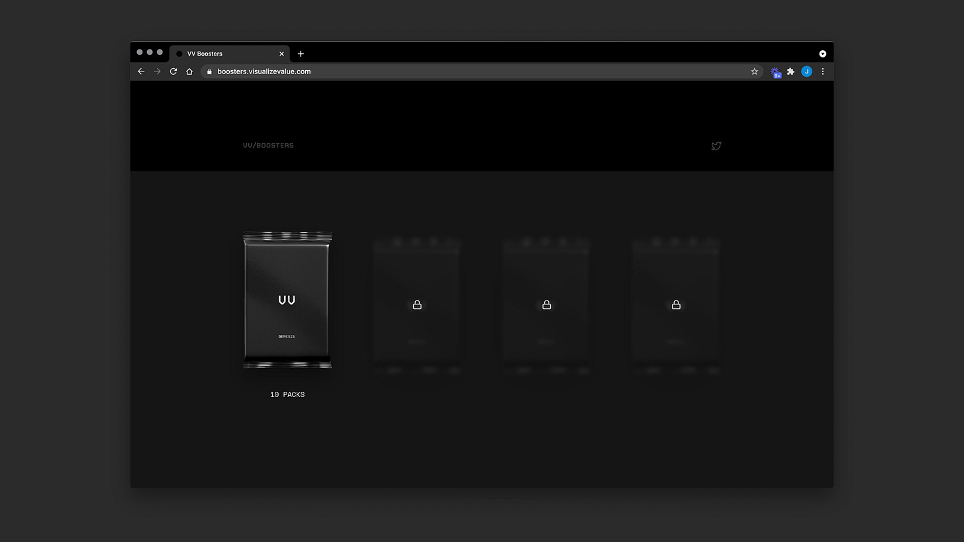
Task: Bookmark page with the star icon
Action: coord(754,71)
